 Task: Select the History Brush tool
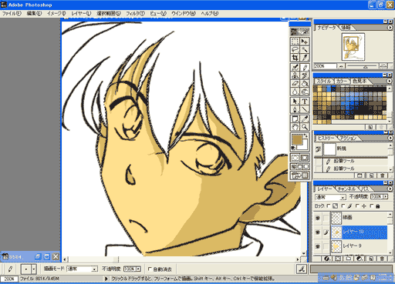click(x=305, y=75)
